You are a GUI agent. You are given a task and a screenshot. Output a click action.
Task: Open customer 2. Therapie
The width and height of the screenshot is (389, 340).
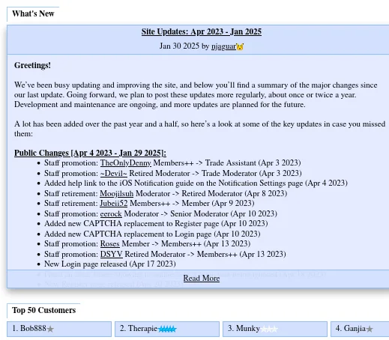[x=167, y=329]
